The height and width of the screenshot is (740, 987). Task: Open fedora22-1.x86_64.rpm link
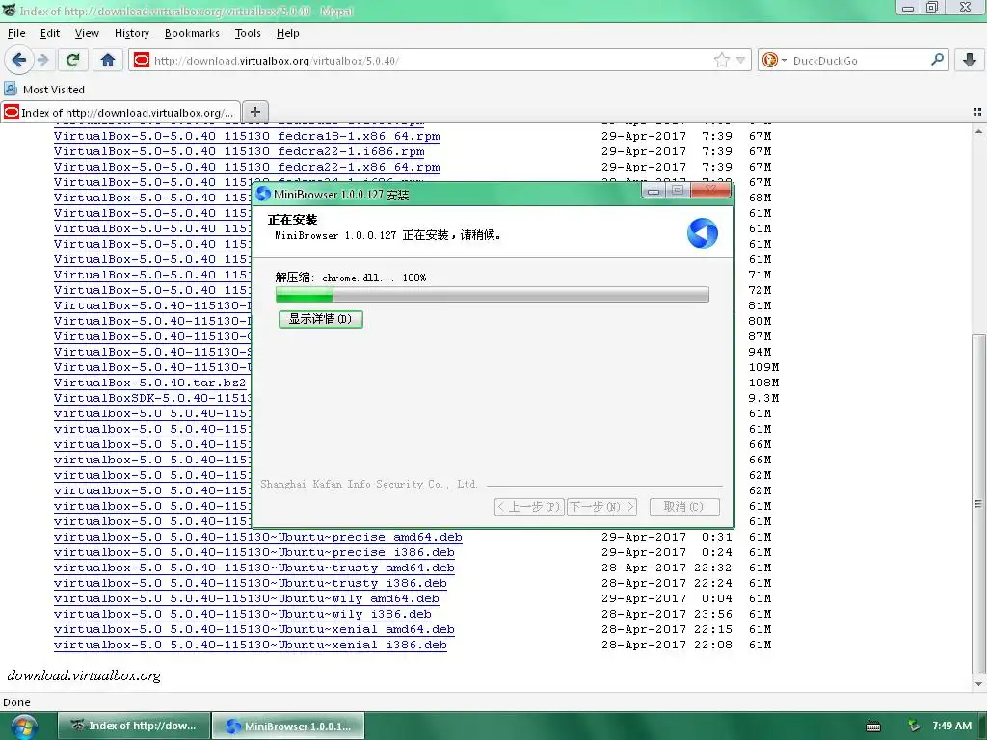coord(247,167)
